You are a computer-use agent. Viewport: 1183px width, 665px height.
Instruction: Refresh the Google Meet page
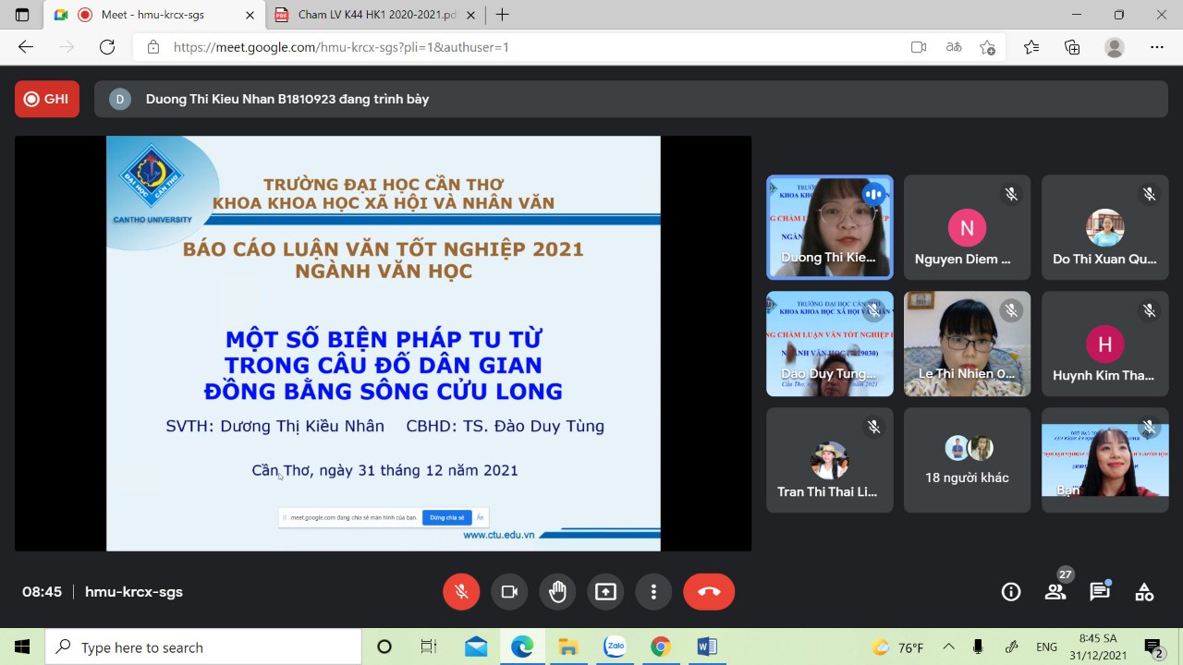coord(107,47)
